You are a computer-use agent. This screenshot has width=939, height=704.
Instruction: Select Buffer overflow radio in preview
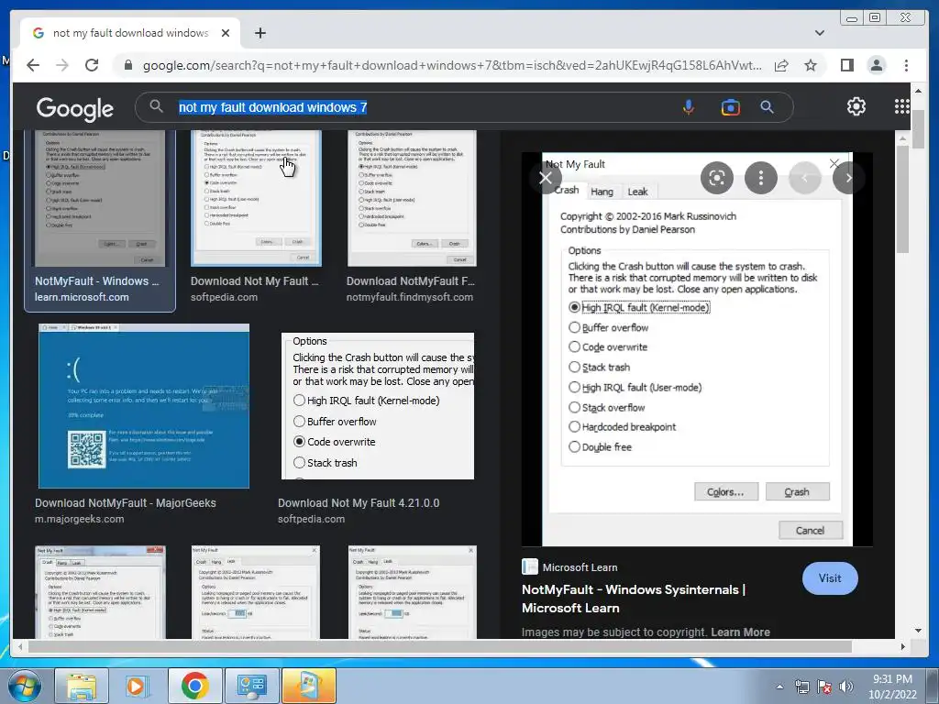574,327
